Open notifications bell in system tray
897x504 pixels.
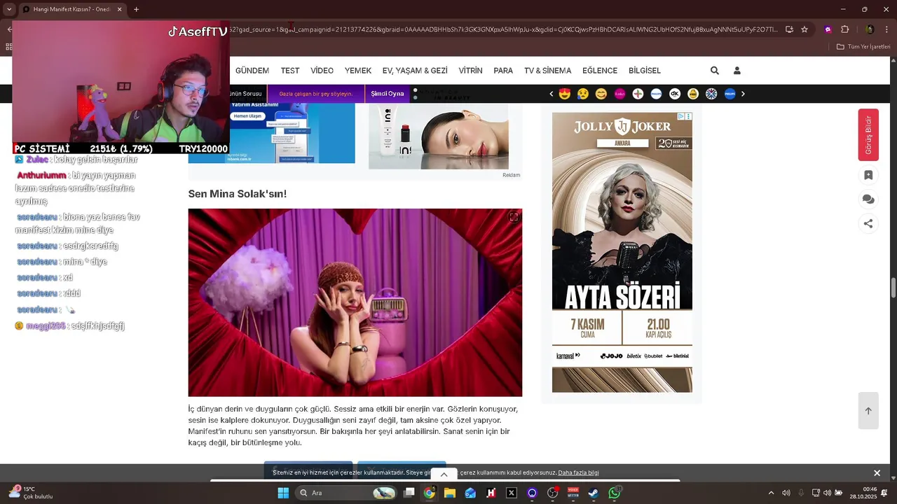[x=884, y=493]
